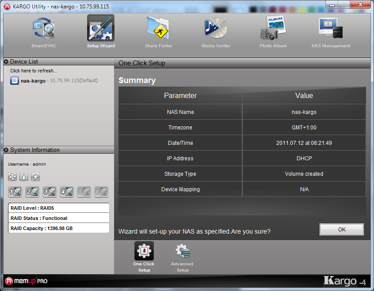Click the DHCP value cell
Image resolution: width=374 pixels, height=291 pixels.
pyautogui.click(x=304, y=158)
